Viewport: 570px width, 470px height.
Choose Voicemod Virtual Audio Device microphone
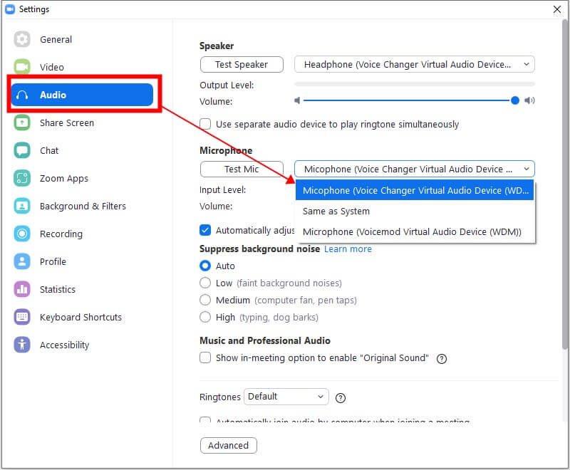(415, 231)
